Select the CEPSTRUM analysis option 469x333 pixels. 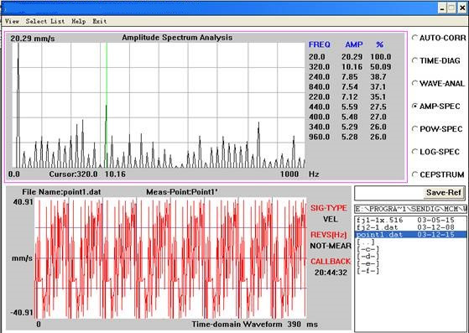tap(438, 174)
